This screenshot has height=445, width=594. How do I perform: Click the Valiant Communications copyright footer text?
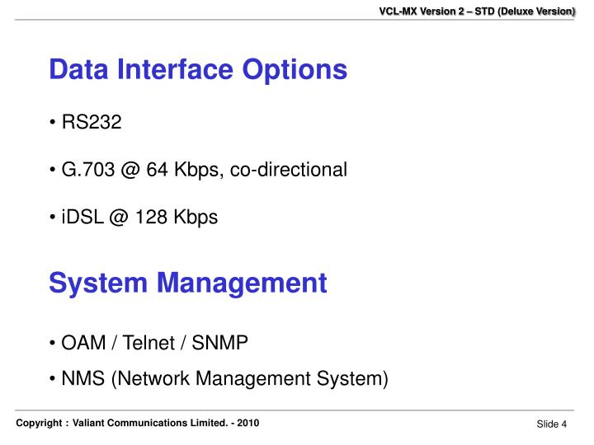point(138,423)
